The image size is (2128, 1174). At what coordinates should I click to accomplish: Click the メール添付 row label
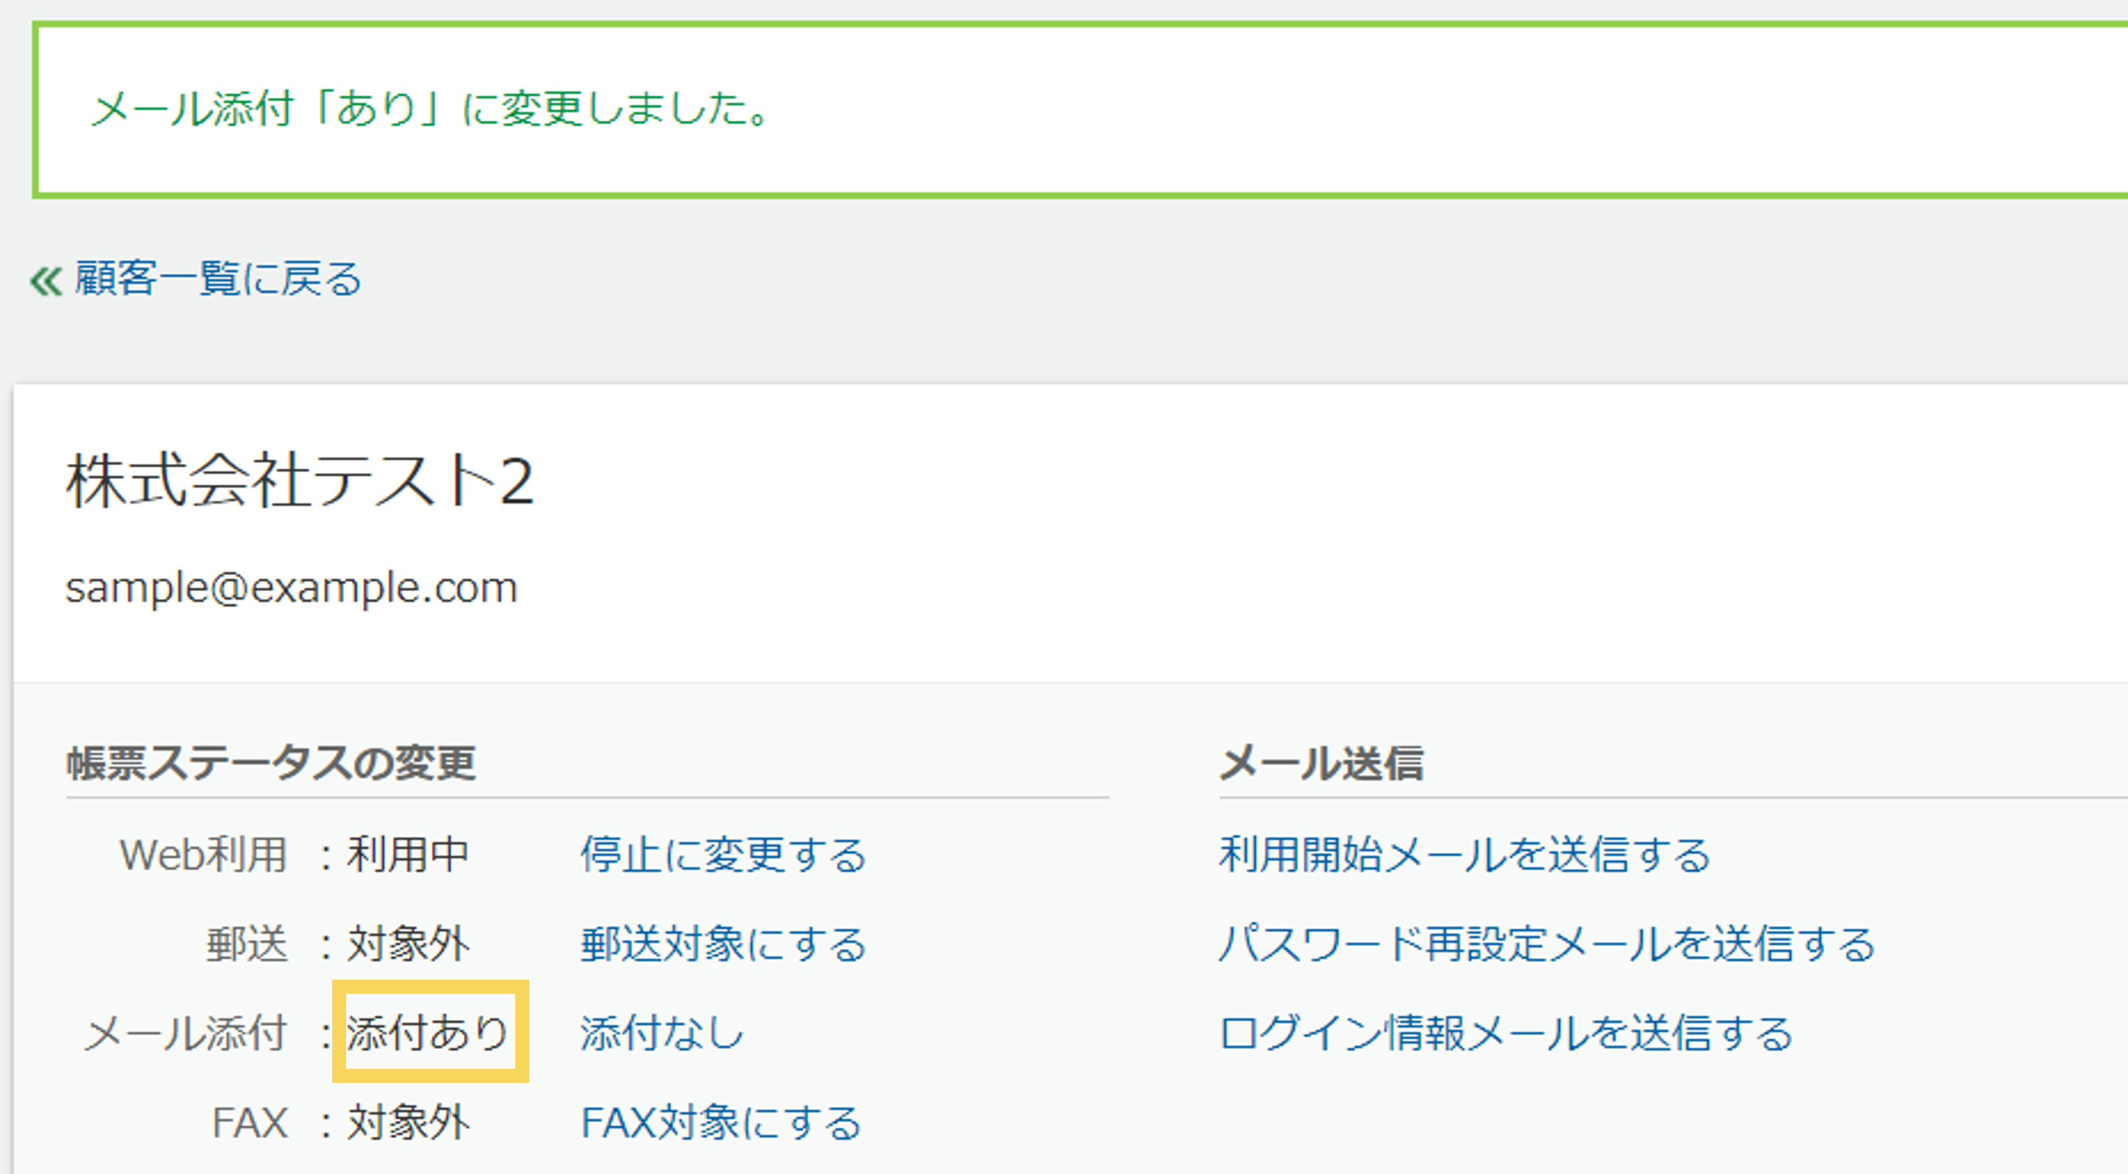pos(186,1033)
